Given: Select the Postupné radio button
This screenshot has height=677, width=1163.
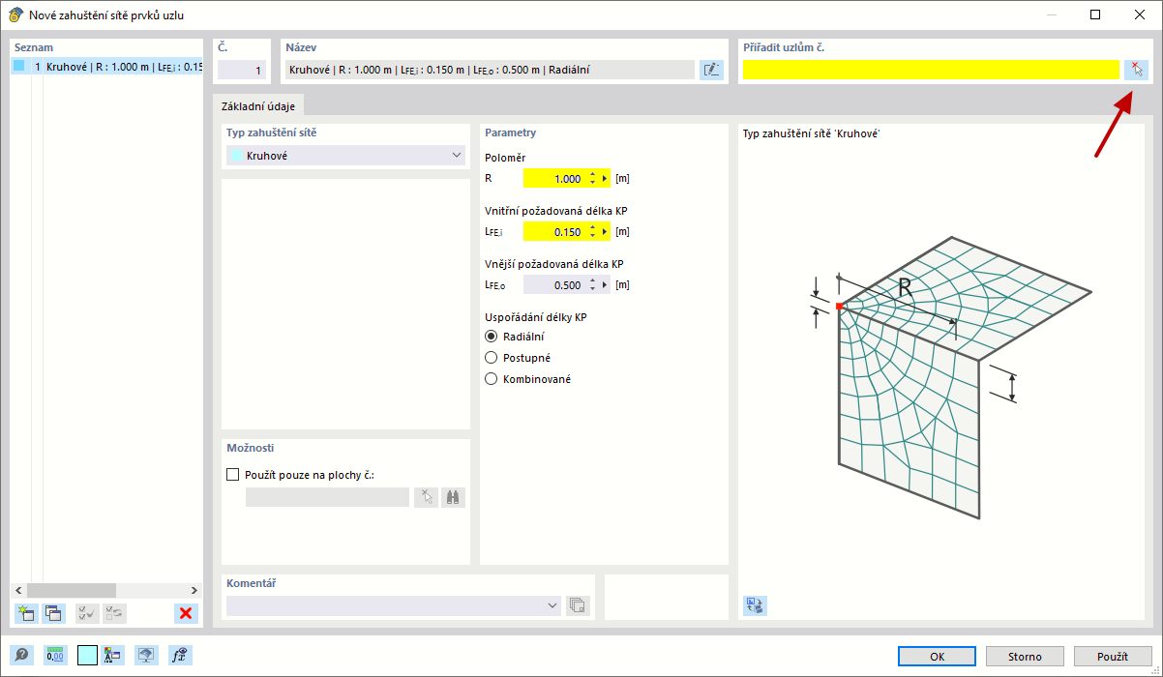Looking at the screenshot, I should pos(491,358).
